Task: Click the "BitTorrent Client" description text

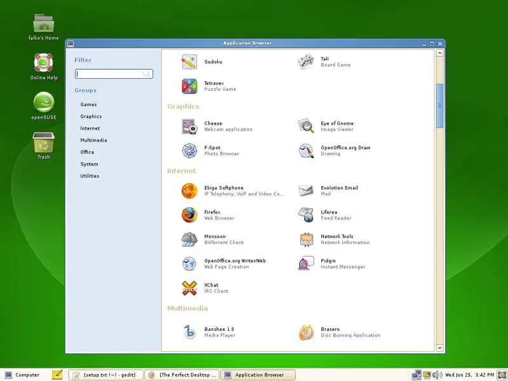Action: pos(224,243)
